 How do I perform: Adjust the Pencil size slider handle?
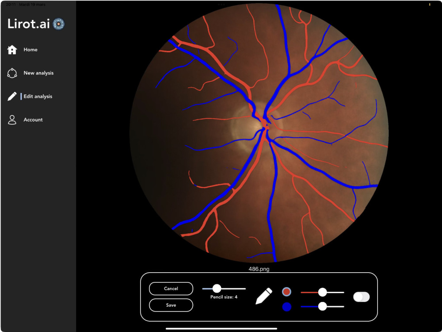click(217, 289)
